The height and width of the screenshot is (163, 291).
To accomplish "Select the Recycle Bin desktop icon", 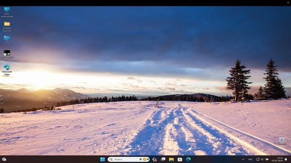I will point(281,141).
